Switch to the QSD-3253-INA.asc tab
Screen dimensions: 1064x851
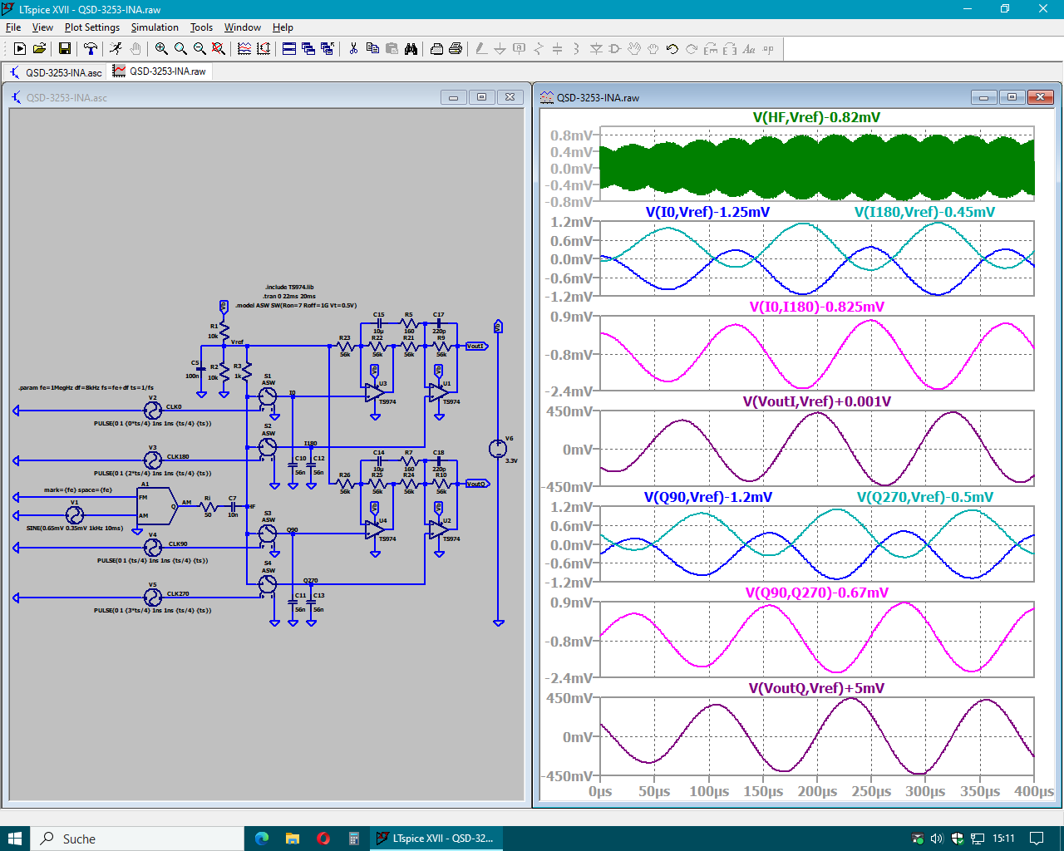(x=56, y=72)
